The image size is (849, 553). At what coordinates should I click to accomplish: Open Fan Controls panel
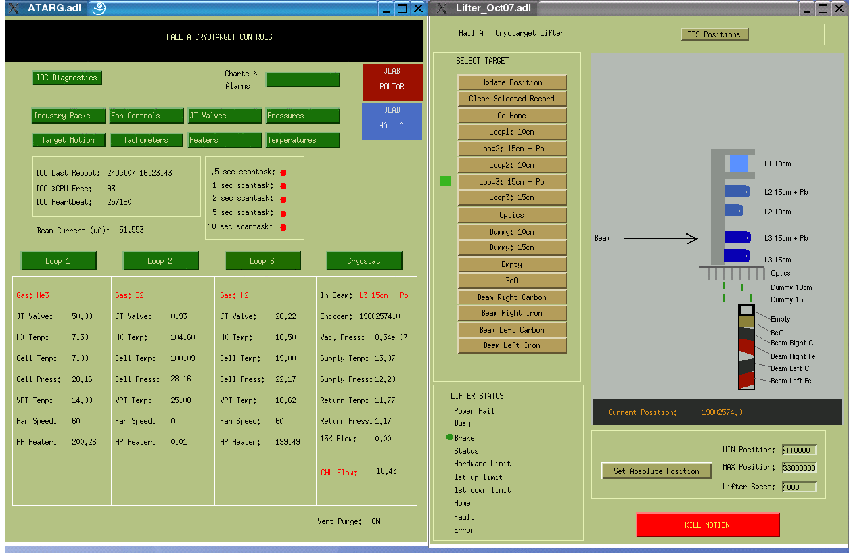[147, 116]
